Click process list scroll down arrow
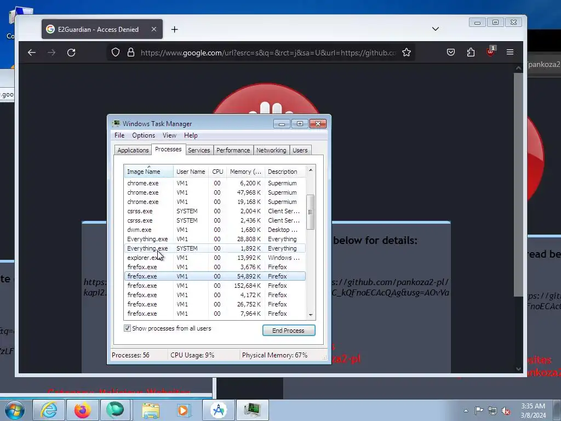561x421 pixels. pyautogui.click(x=311, y=315)
